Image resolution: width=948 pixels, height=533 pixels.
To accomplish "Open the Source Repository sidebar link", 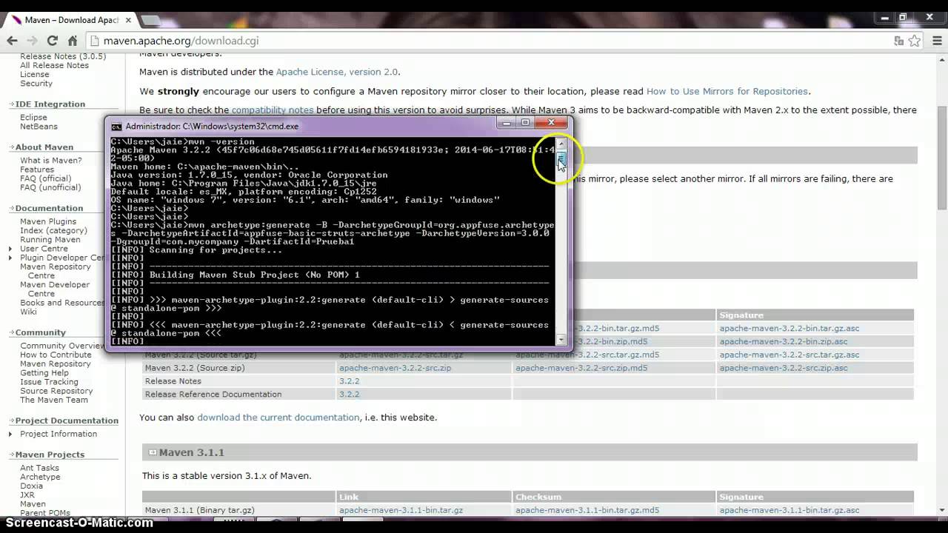I will pyautogui.click(x=56, y=391).
